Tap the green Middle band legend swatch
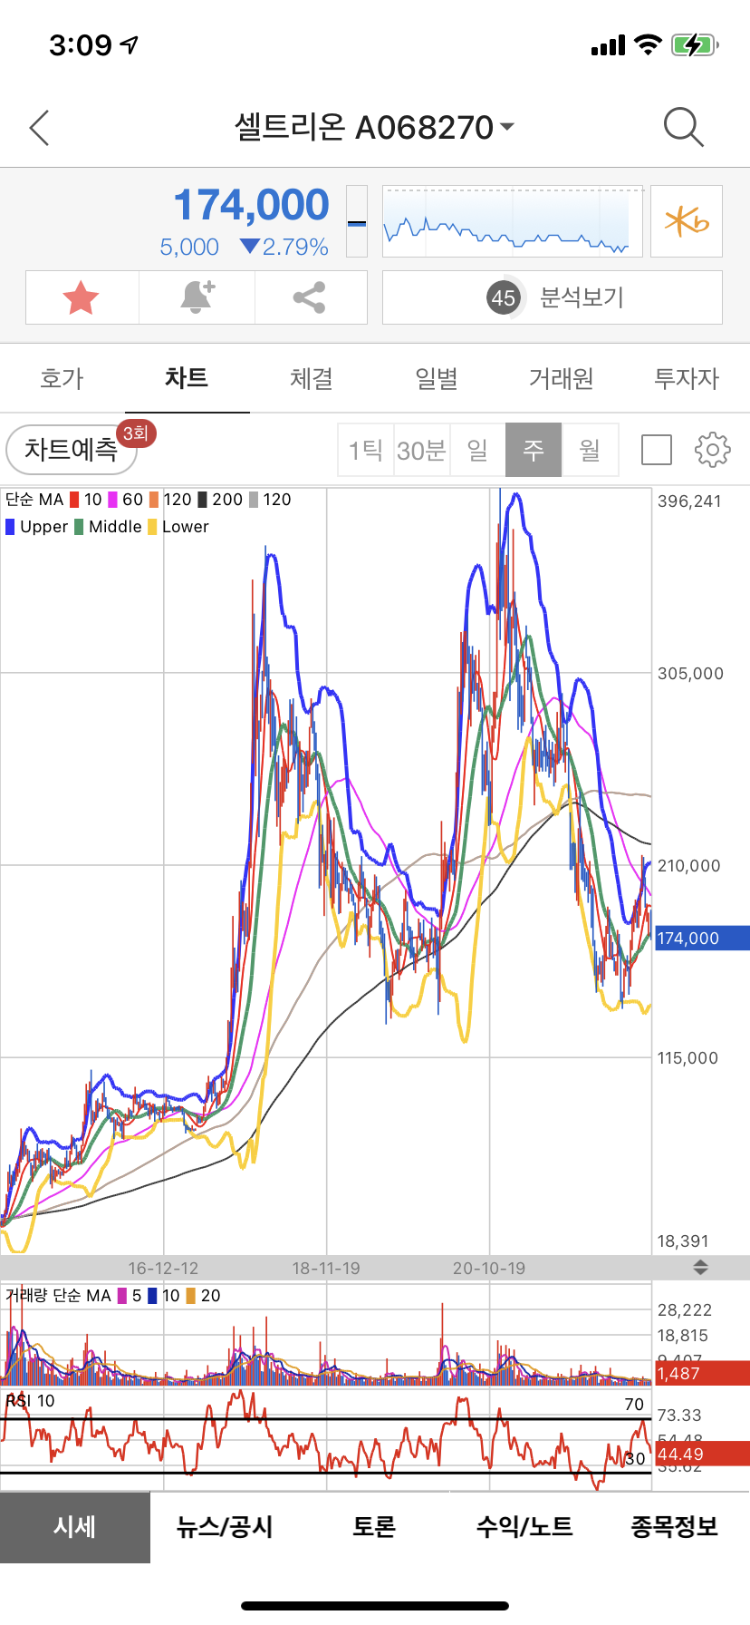This screenshot has height=1625, width=750. [79, 527]
